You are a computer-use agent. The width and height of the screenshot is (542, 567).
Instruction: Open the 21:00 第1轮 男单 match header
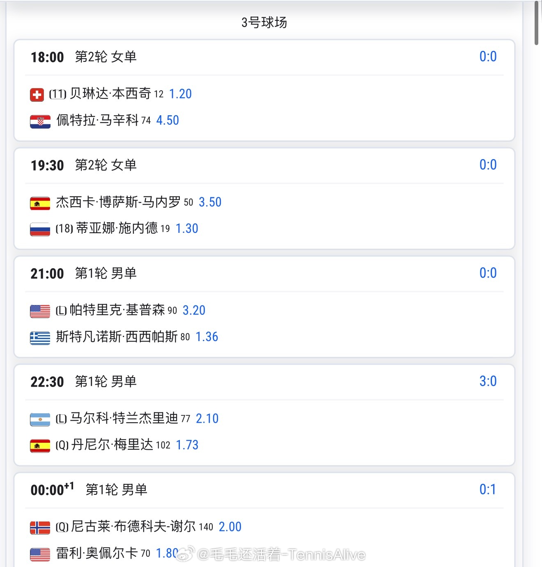point(106,273)
